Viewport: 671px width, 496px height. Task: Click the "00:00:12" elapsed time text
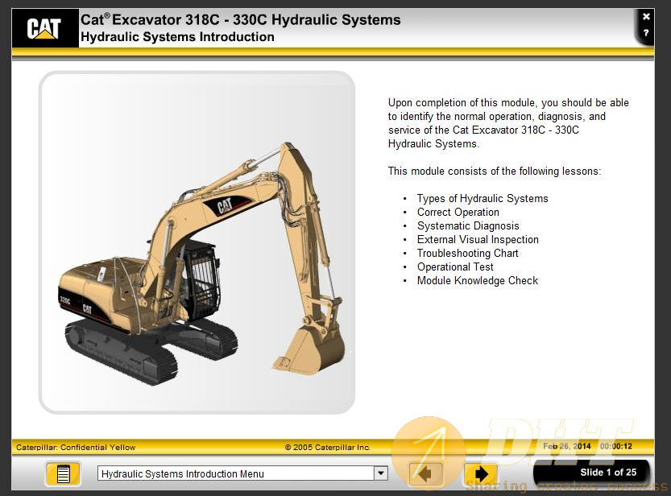tap(615, 446)
